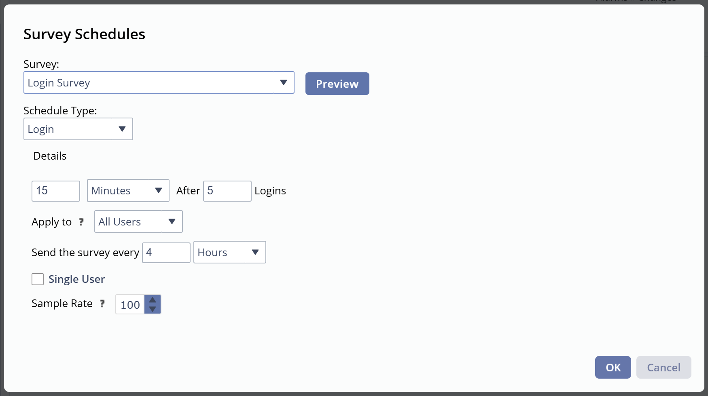Expand the Schedule Type dropdown
Screen dimensions: 708x396
78,129
